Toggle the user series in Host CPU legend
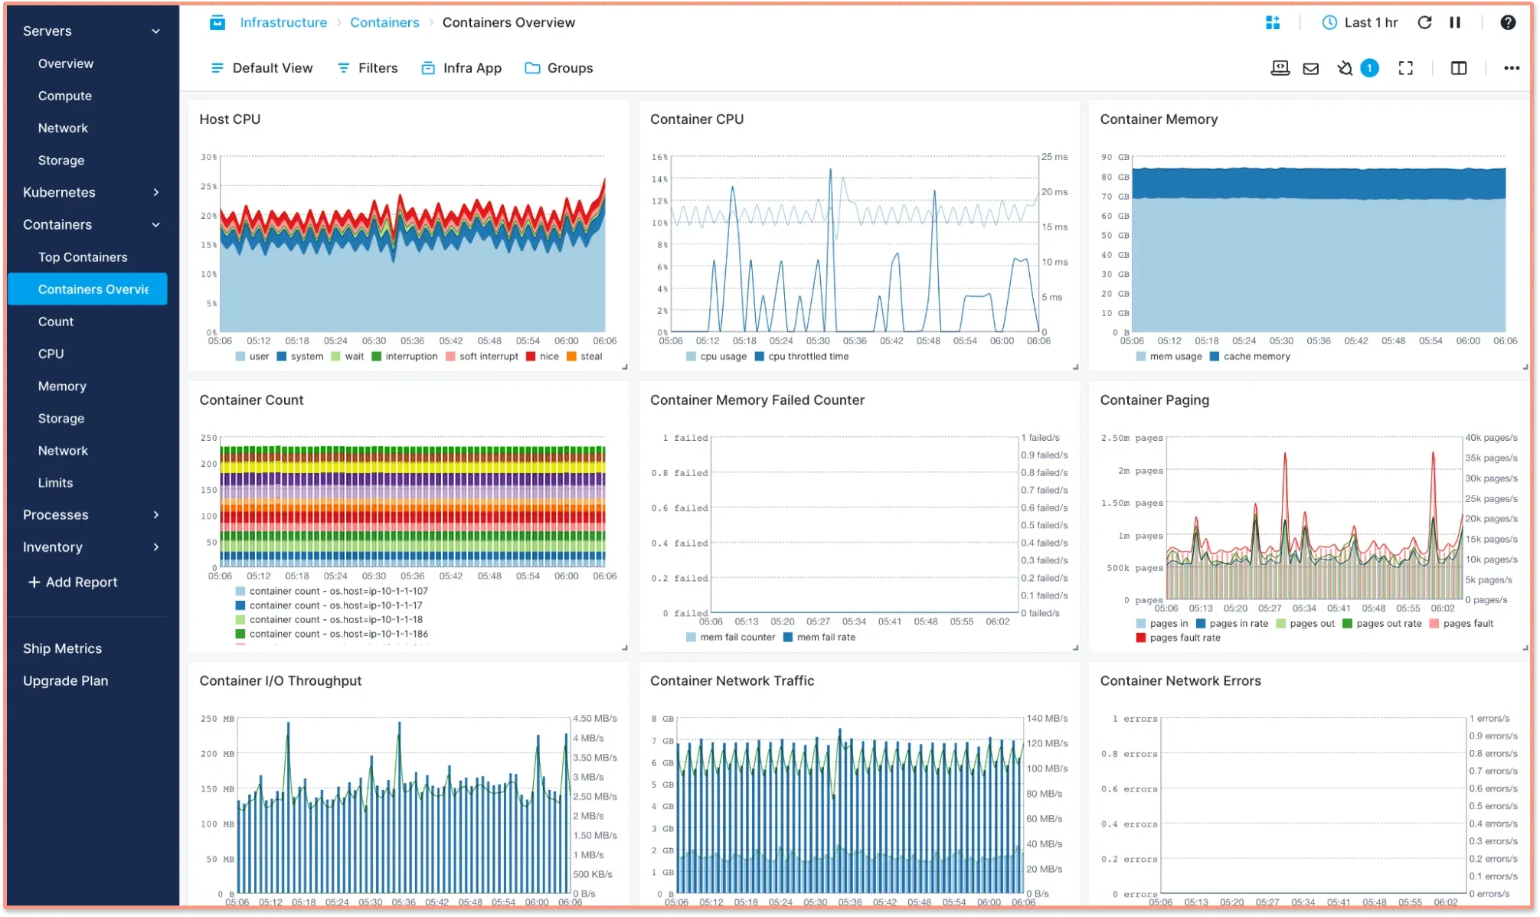1540x917 pixels. point(252,356)
